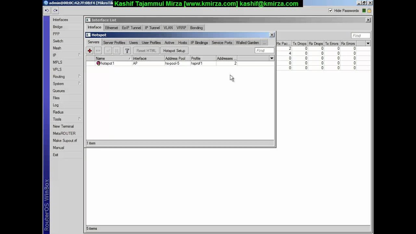The height and width of the screenshot is (234, 416).
Task: Click the Find field in Hotspot window
Action: 264,51
